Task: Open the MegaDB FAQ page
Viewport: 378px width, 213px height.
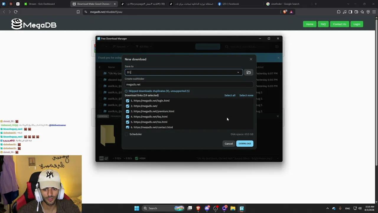Action: [x=323, y=24]
